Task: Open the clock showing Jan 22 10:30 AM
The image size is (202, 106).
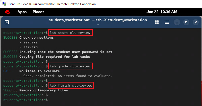Action: [162, 12]
